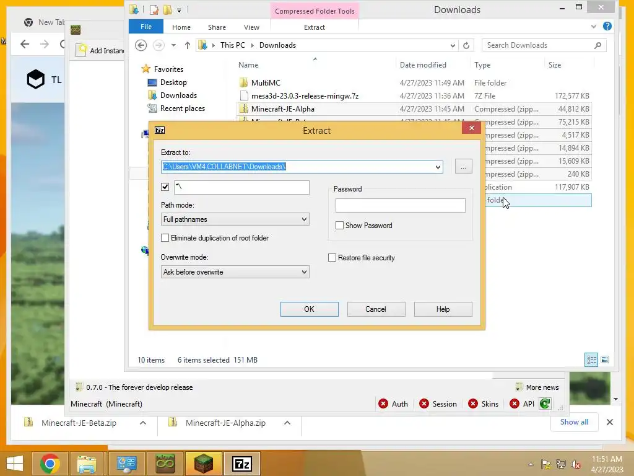Switch to 7-Zip taskbar icon
Image resolution: width=634 pixels, height=476 pixels.
coord(242,464)
